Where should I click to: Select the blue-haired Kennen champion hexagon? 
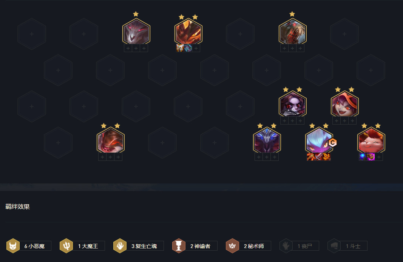319,141
